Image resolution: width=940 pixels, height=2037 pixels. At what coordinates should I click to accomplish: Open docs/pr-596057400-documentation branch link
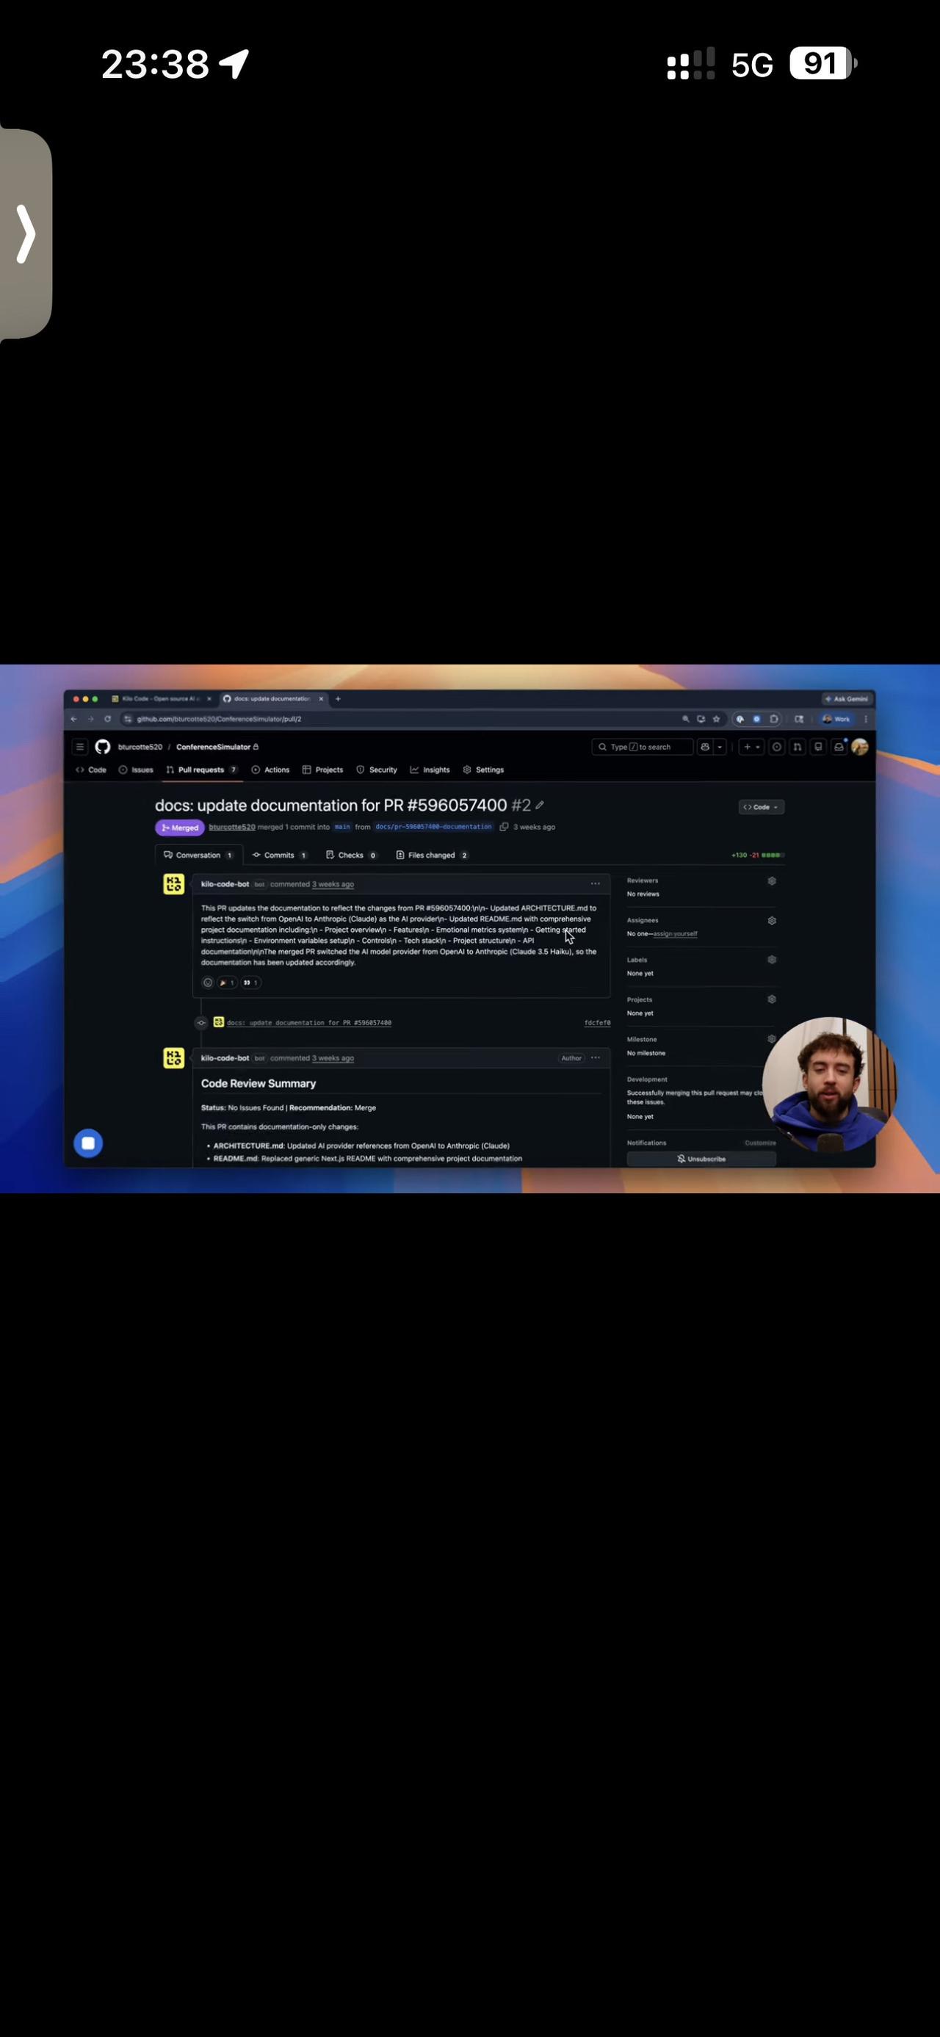[x=433, y=827]
